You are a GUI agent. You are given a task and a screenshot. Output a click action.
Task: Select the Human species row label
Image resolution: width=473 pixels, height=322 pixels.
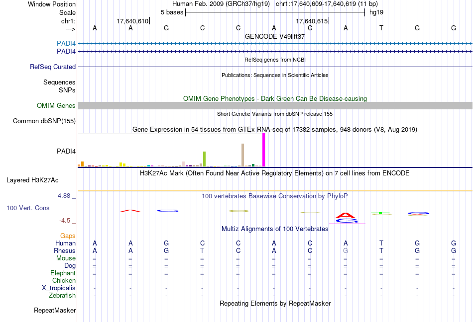tap(65, 243)
